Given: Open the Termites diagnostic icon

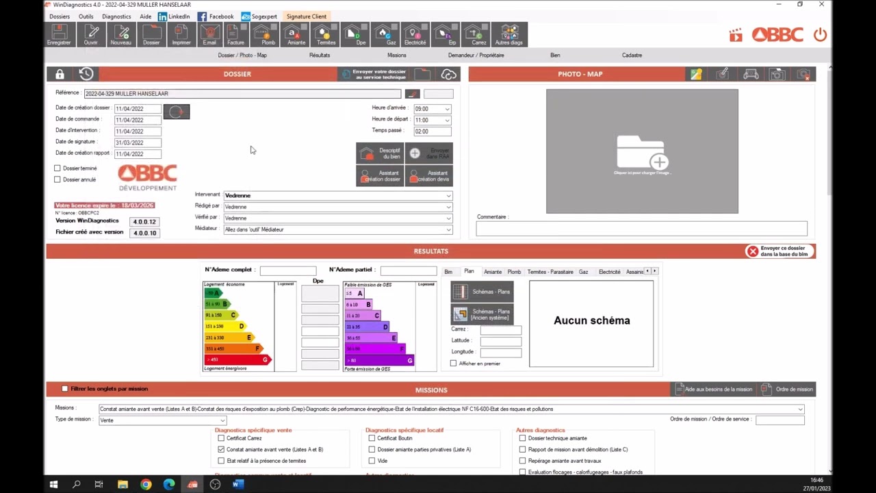Looking at the screenshot, I should point(326,34).
